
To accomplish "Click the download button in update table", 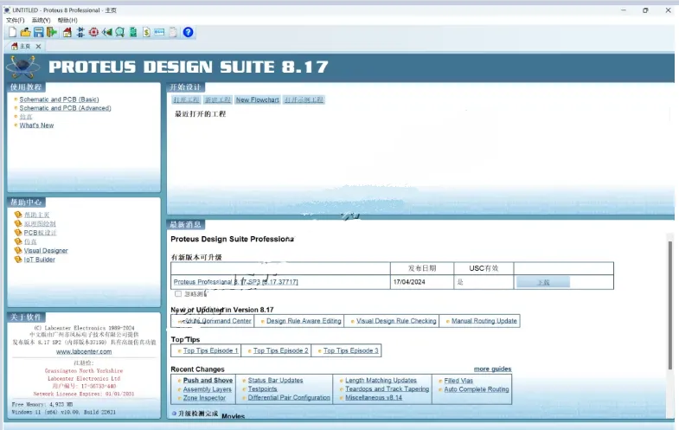I will pyautogui.click(x=543, y=282).
